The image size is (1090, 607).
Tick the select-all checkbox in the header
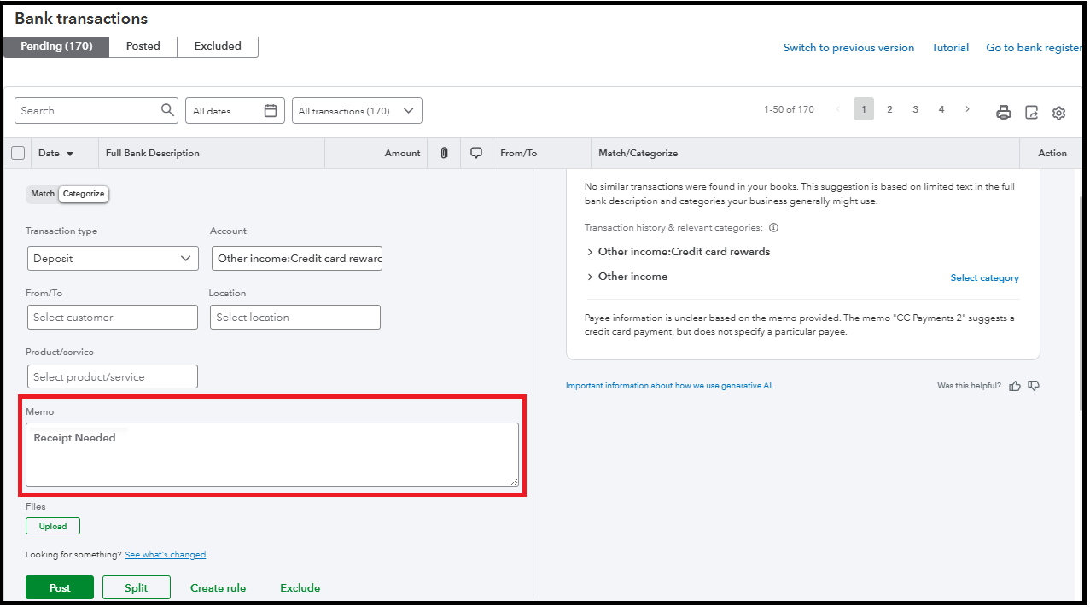(18, 153)
